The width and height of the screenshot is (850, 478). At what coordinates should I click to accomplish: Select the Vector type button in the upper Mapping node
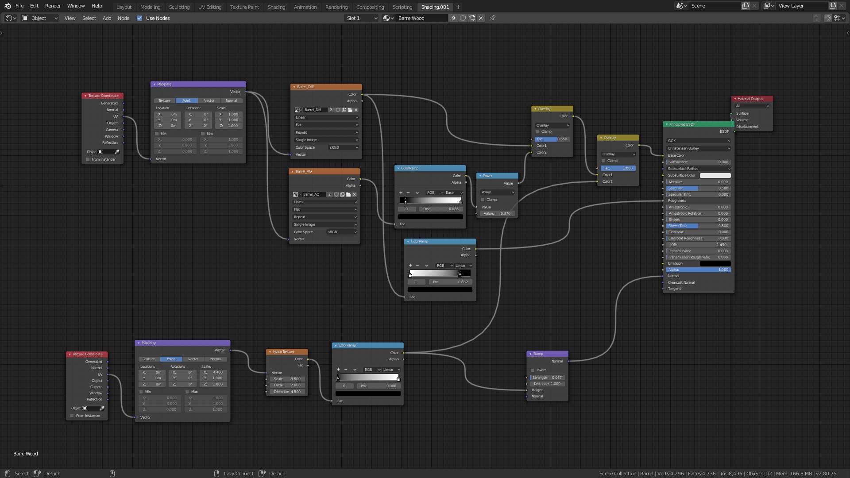click(x=209, y=100)
